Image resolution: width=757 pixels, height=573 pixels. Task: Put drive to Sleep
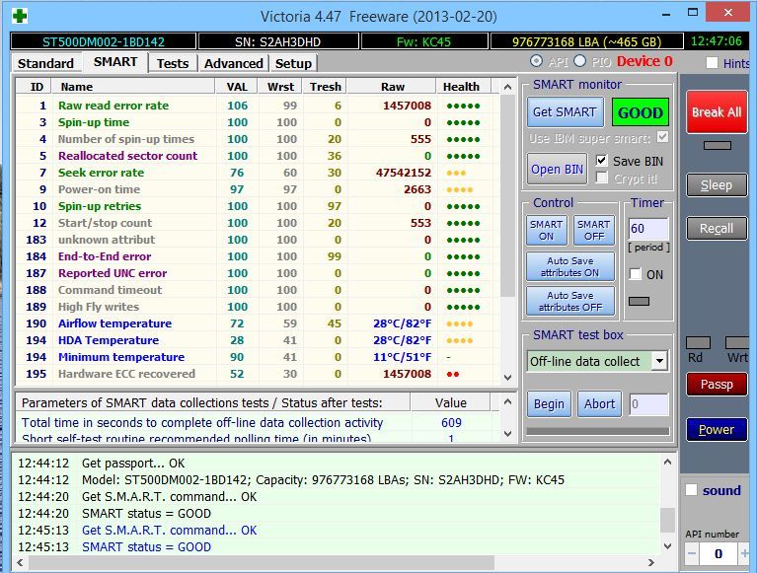coord(717,185)
